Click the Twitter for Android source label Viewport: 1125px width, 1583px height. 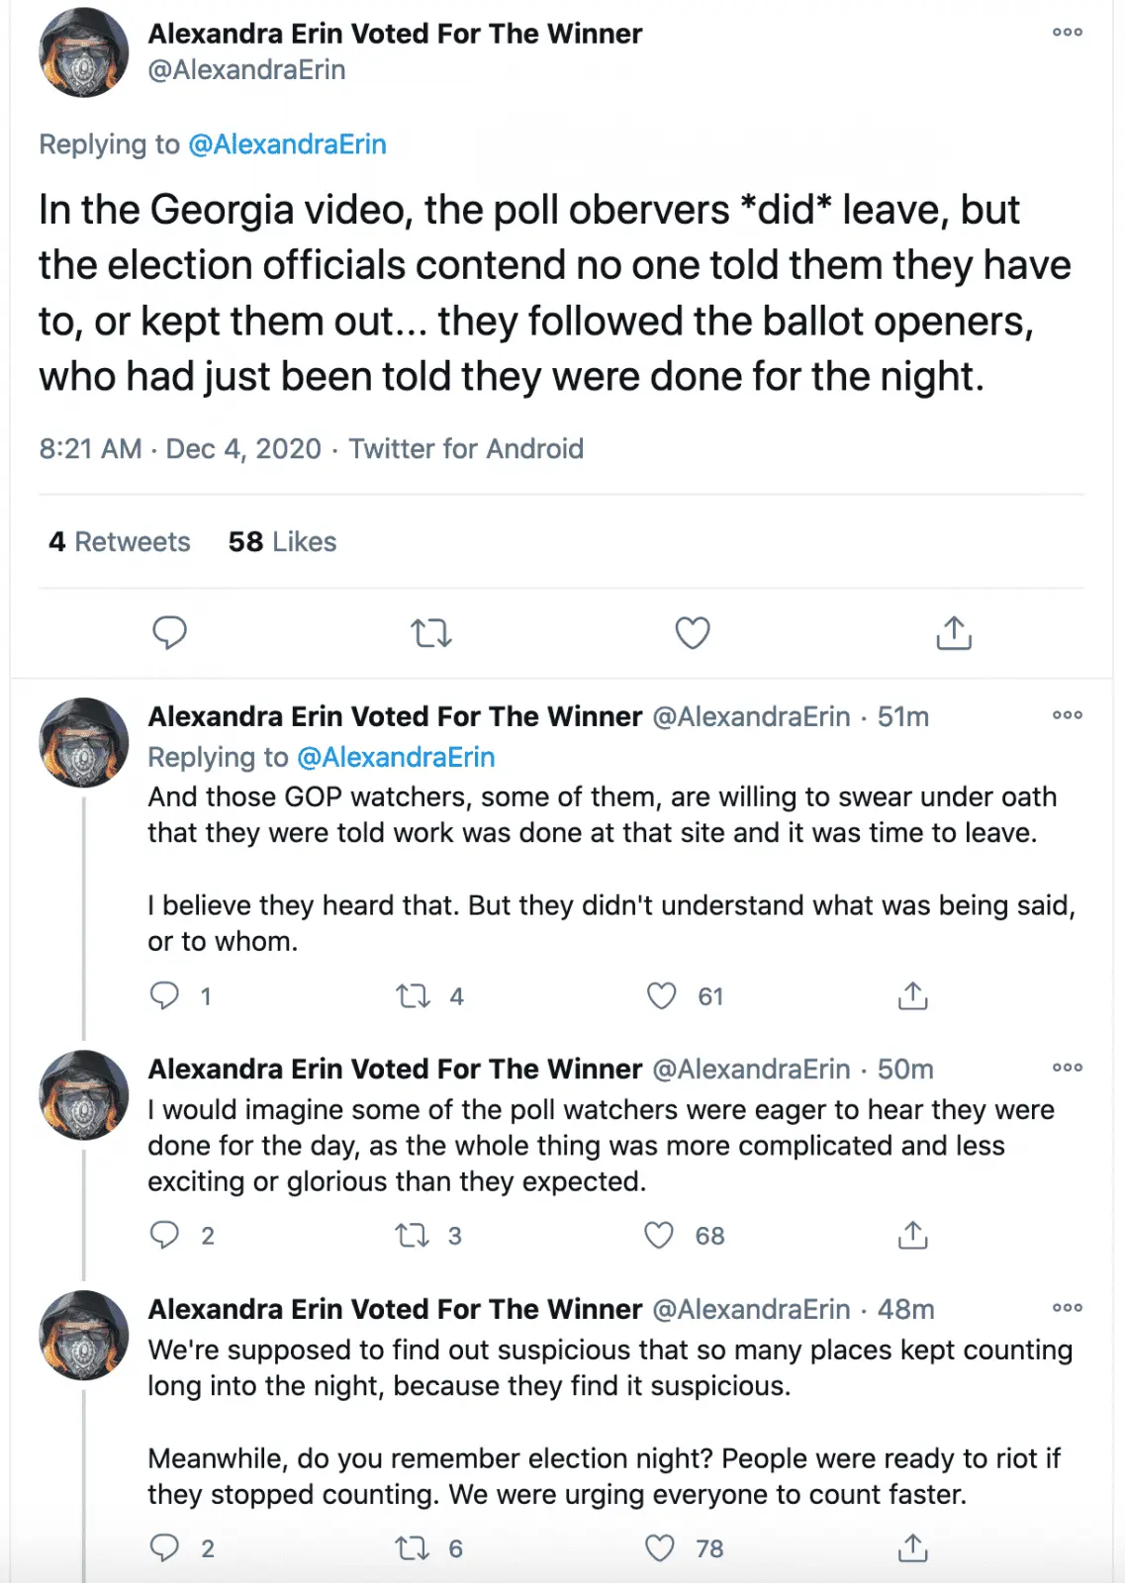point(466,449)
